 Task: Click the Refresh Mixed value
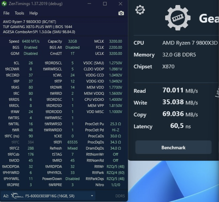(x=73, y=148)
